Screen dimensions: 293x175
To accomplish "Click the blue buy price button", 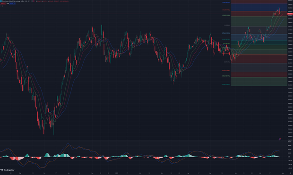I will click(x=12, y=3).
